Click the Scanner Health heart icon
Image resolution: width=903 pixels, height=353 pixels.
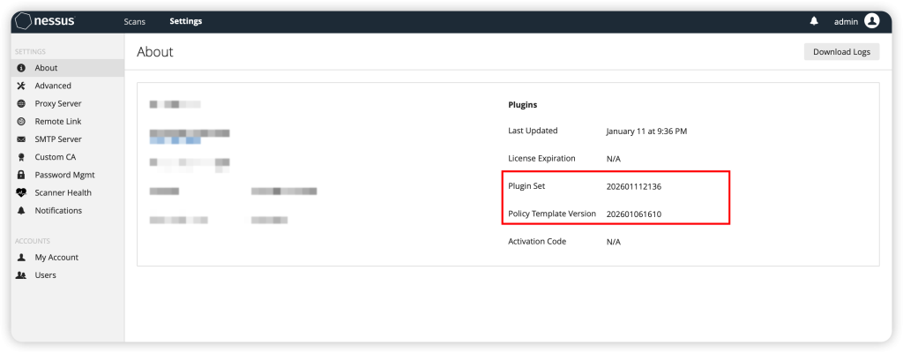21,192
